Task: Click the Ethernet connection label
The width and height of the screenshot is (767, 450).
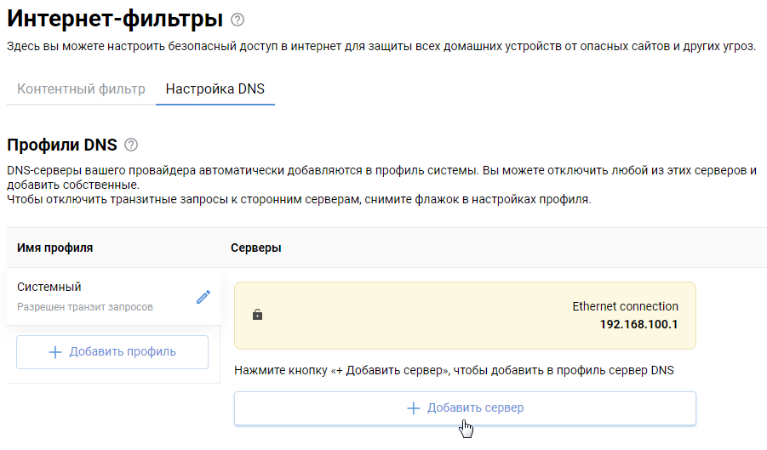Action: click(625, 306)
